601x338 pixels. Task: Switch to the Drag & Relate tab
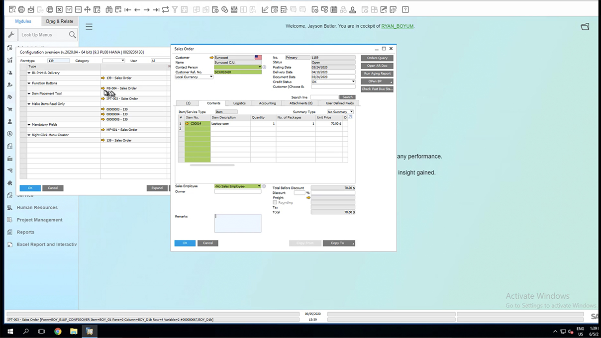(60, 21)
